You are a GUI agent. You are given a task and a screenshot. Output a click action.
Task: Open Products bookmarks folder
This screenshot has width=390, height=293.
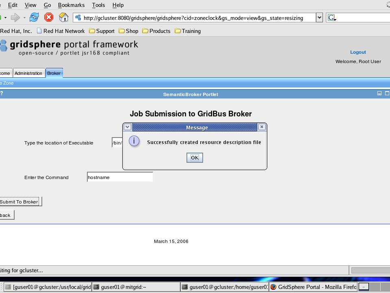coord(156,31)
